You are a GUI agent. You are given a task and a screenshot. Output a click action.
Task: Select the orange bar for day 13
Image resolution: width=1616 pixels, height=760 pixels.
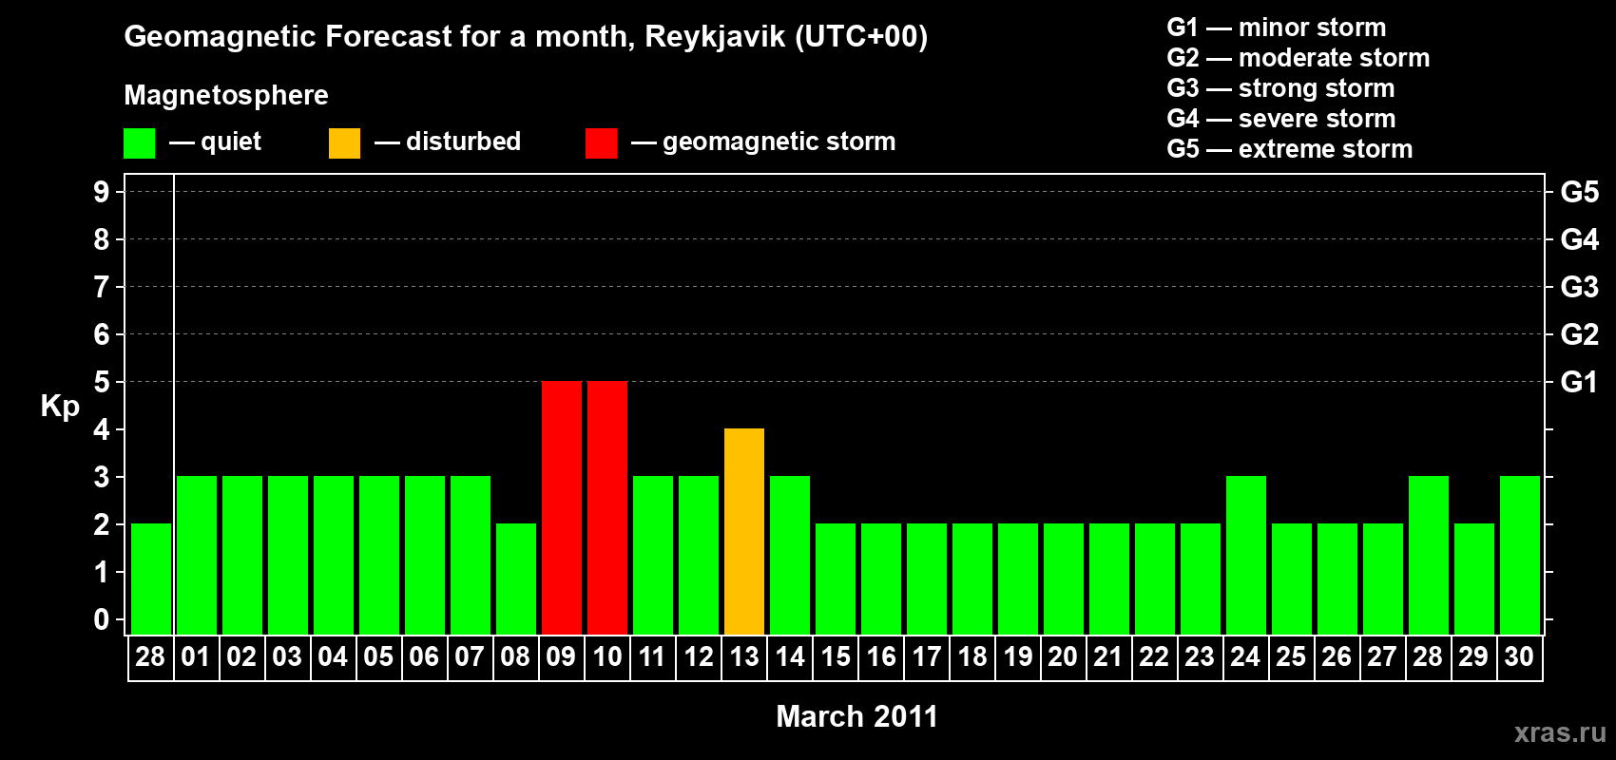click(x=744, y=532)
